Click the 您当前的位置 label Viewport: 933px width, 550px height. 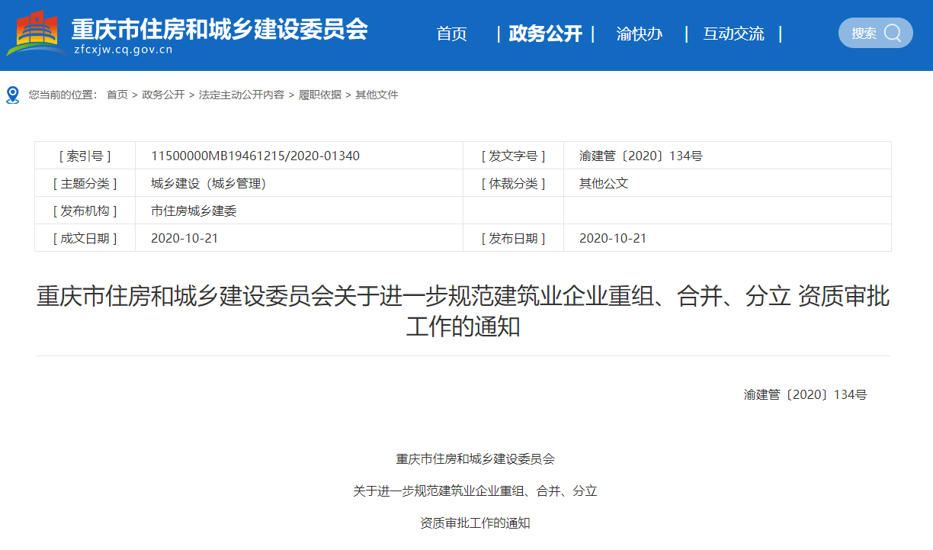[x=63, y=95]
